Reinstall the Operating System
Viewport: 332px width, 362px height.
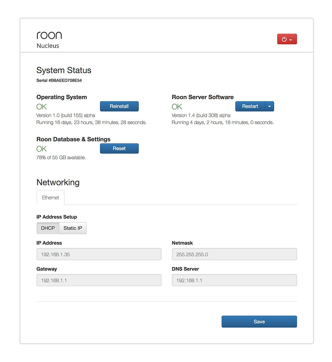(x=119, y=106)
